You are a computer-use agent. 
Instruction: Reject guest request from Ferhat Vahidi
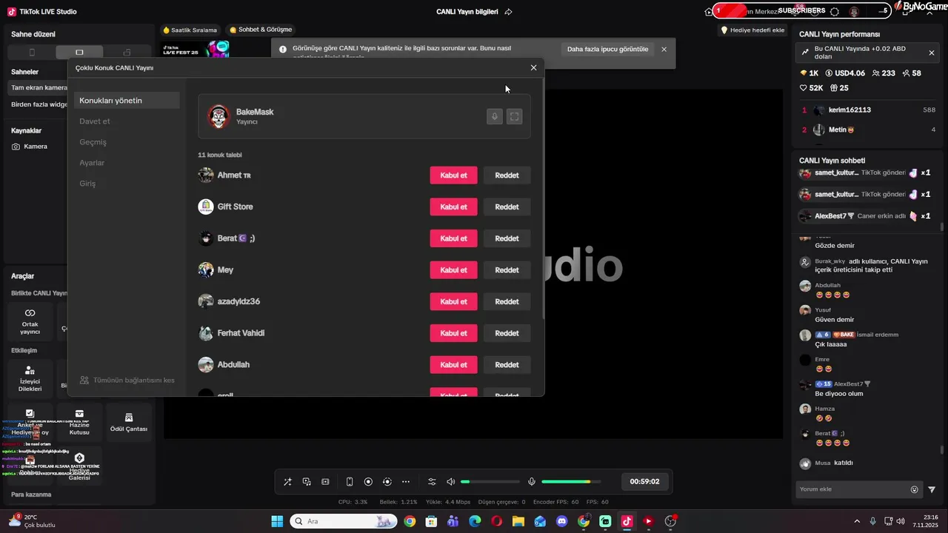point(507,333)
